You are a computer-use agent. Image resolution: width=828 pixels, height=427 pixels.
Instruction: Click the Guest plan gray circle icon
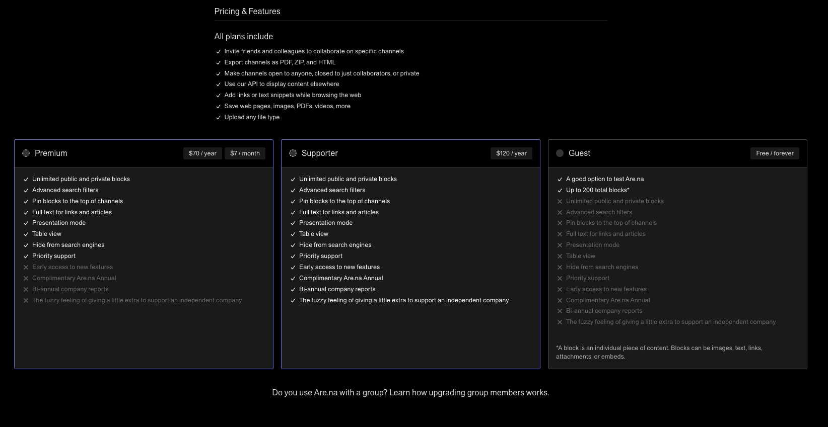pyautogui.click(x=560, y=153)
